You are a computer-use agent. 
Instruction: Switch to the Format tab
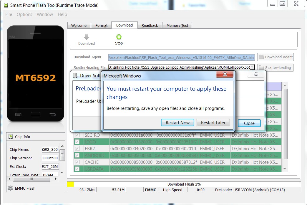tap(101, 26)
